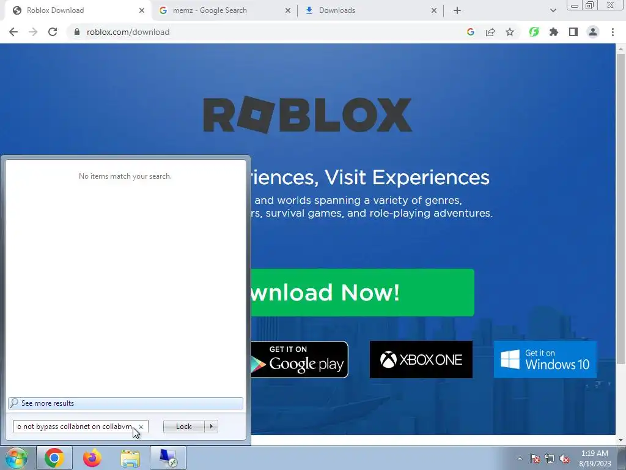Click Get it on Windows 10 badge
Viewport: 626px width, 470px height.
tap(545, 359)
